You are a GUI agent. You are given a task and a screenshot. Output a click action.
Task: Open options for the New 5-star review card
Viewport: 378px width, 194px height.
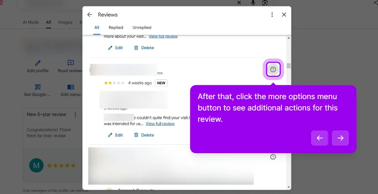(x=75, y=115)
